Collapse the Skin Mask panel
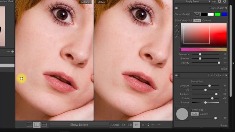 [226, 8]
